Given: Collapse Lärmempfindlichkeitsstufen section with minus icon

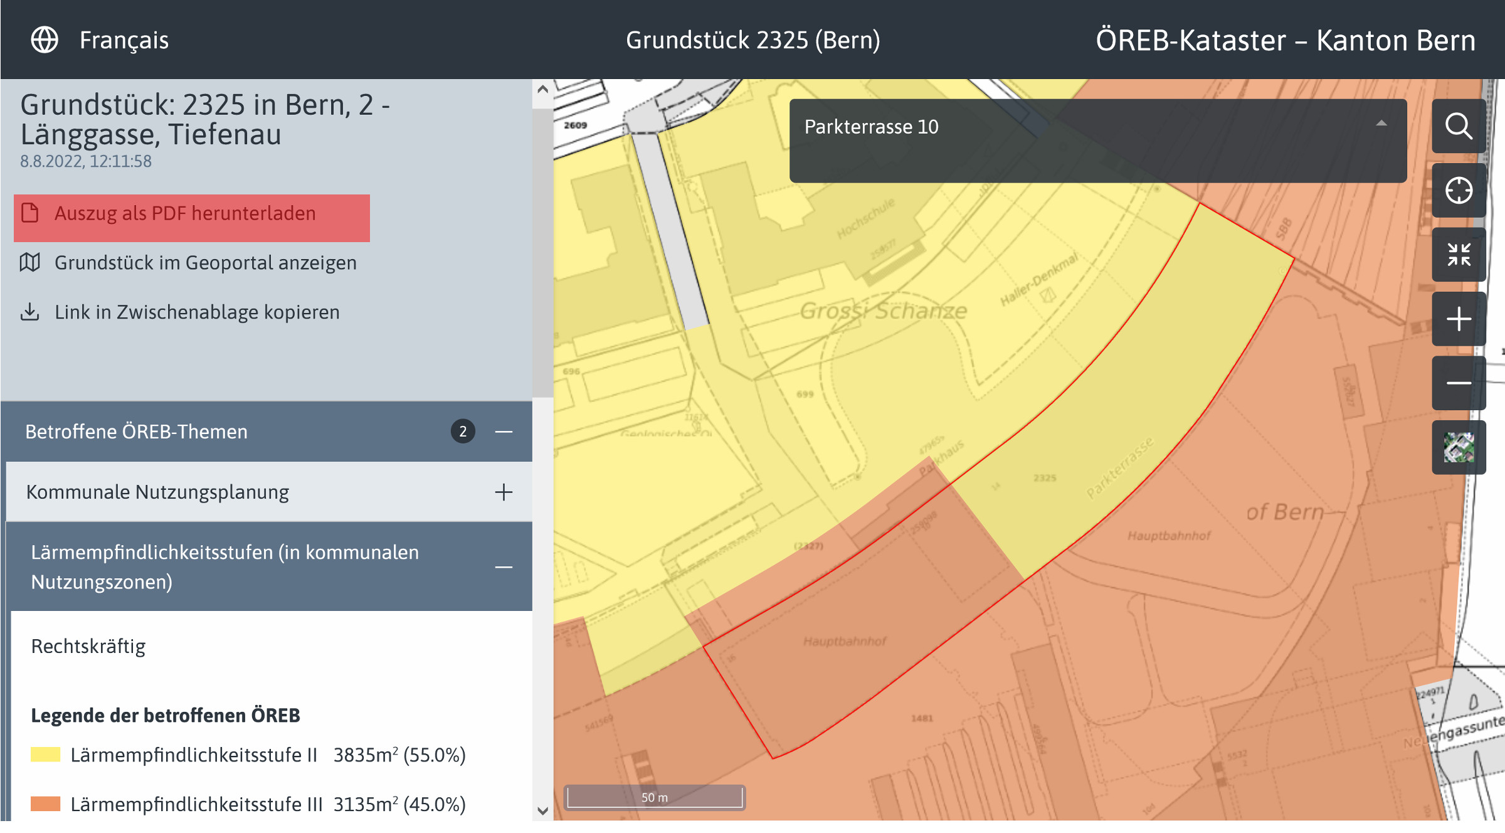Looking at the screenshot, I should [504, 567].
